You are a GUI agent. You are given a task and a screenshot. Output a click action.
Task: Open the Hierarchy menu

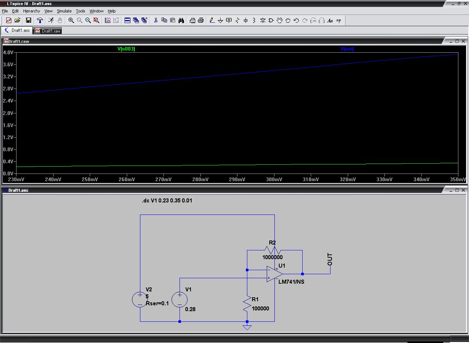pyautogui.click(x=32, y=11)
